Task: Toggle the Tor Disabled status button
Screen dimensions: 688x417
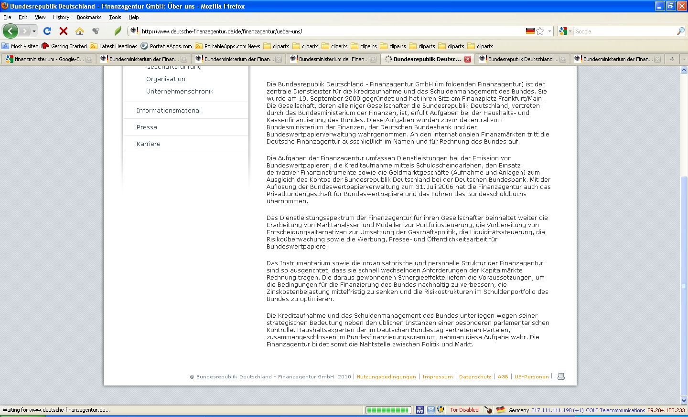Action: tap(464, 410)
